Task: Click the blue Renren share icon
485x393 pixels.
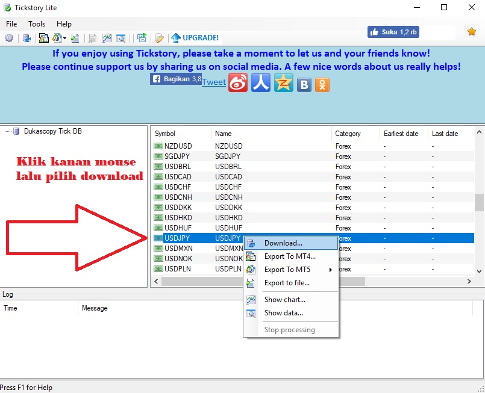Action: pos(261,82)
